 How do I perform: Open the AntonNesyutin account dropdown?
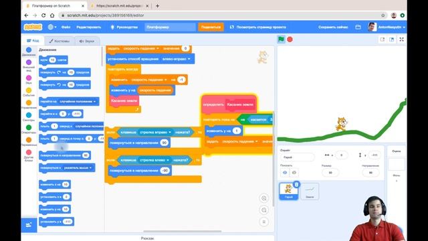387,27
